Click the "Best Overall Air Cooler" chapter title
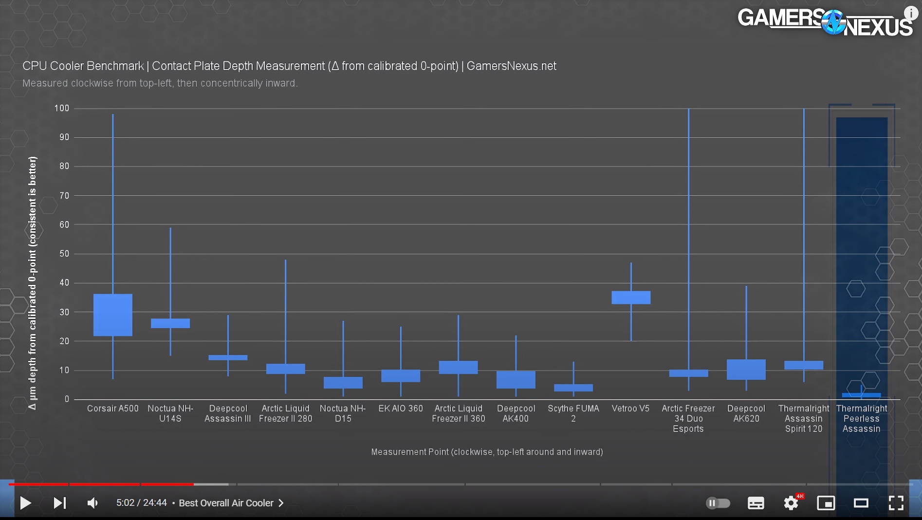Screen dimensions: 922x520 [226, 503]
